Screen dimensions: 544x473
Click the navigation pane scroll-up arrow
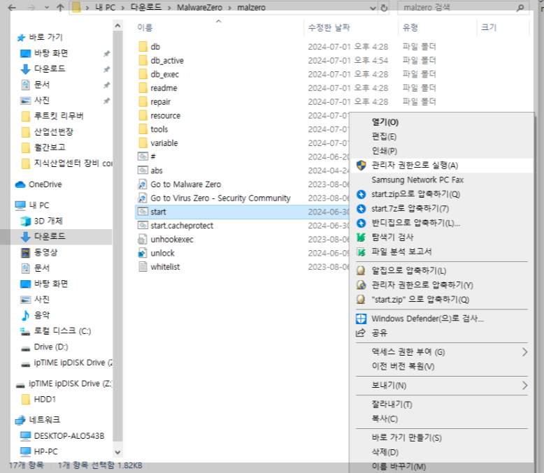pos(117,26)
